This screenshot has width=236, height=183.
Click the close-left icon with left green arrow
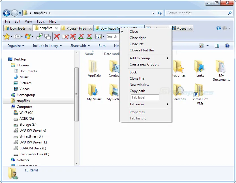click(81, 36)
